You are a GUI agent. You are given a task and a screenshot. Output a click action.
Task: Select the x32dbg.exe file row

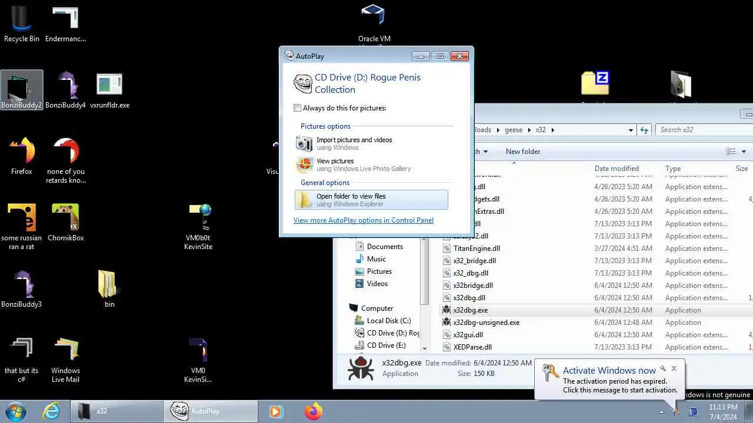[597, 310]
